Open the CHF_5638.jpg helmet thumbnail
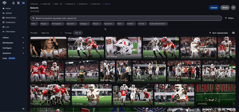Image resolution: width=239 pixels, height=112 pixels. click(x=123, y=48)
